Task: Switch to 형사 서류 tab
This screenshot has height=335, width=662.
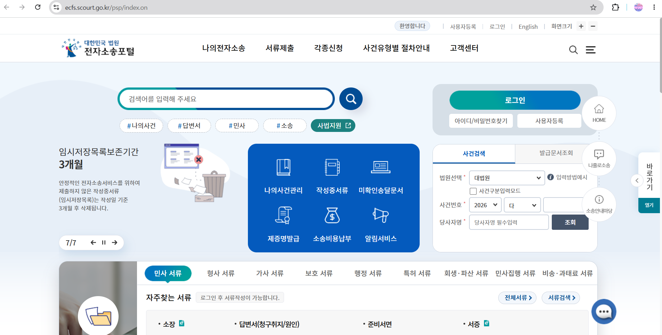Action: (221, 273)
